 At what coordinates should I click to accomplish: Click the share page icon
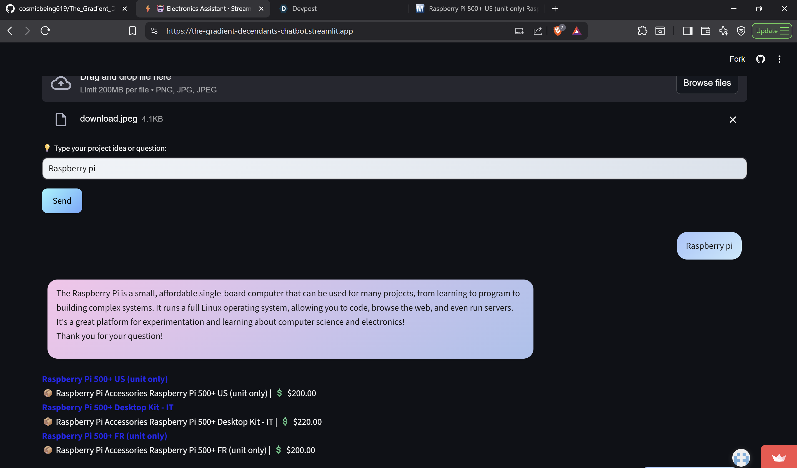pyautogui.click(x=538, y=31)
